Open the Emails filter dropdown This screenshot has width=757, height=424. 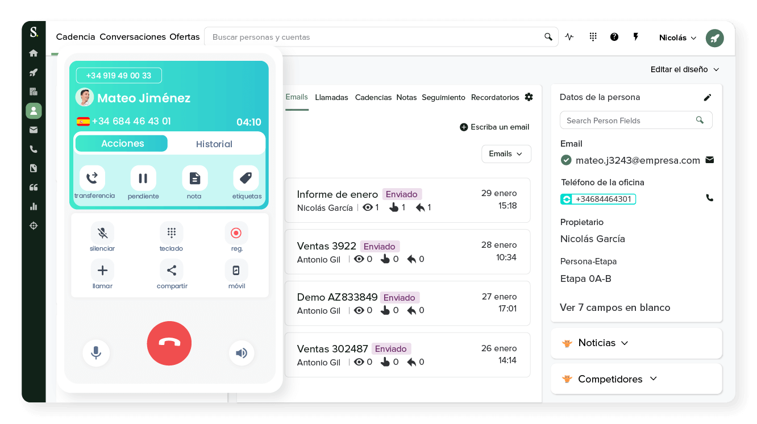click(x=506, y=154)
